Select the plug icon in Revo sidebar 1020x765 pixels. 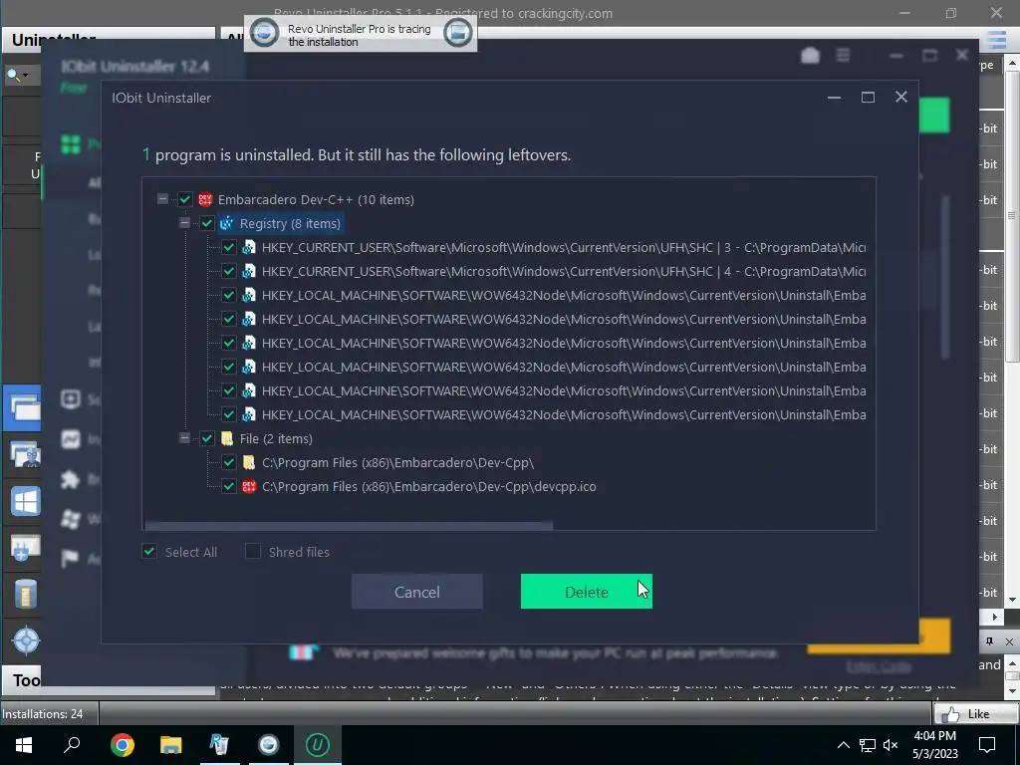point(25,548)
